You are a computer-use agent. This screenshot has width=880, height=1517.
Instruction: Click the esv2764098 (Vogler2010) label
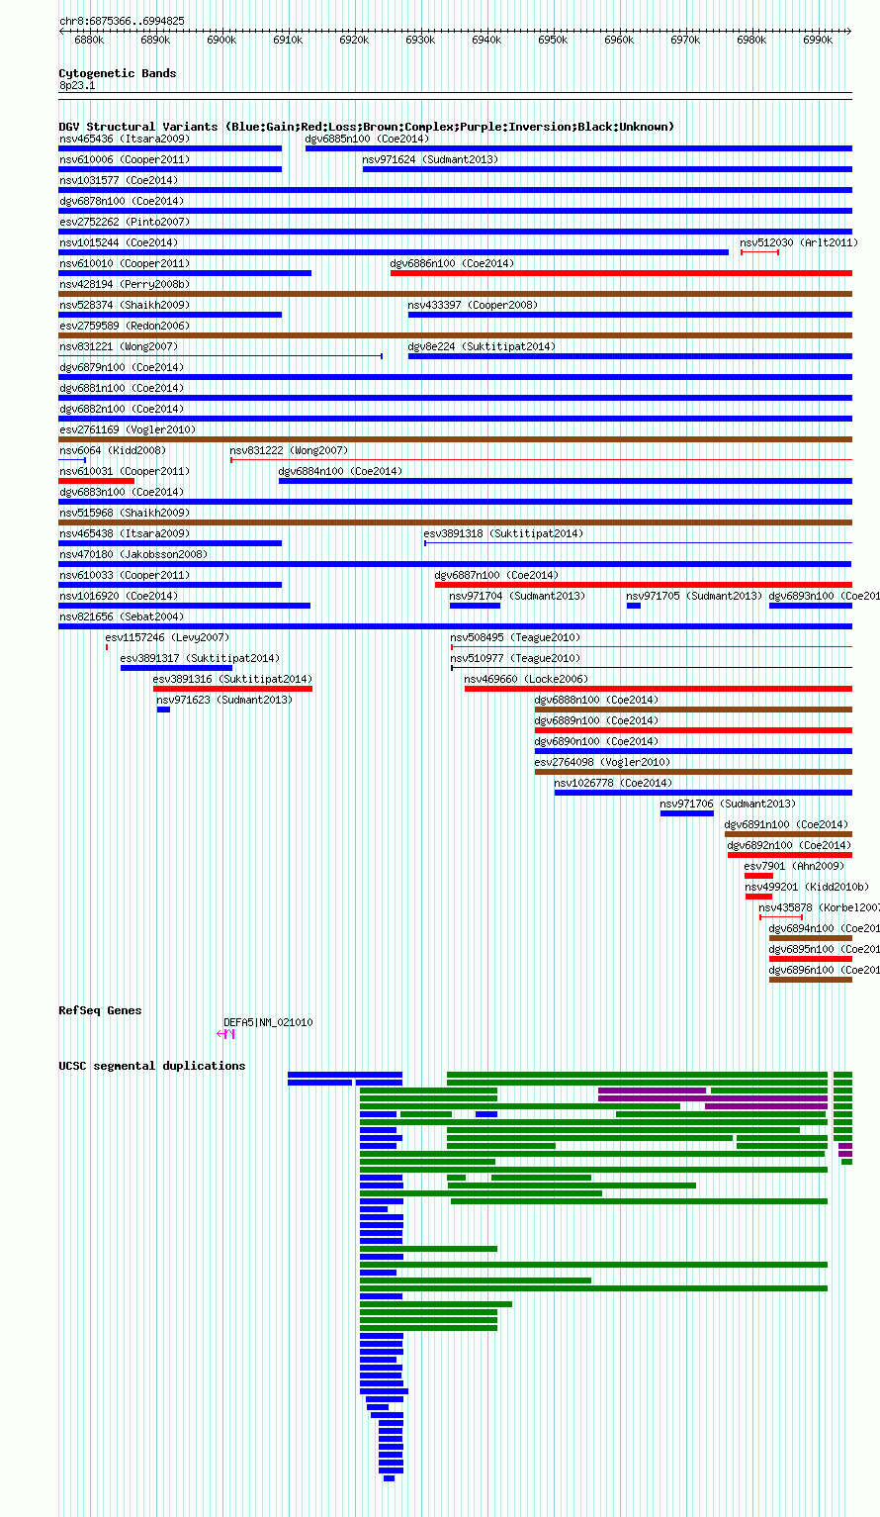coord(603,762)
